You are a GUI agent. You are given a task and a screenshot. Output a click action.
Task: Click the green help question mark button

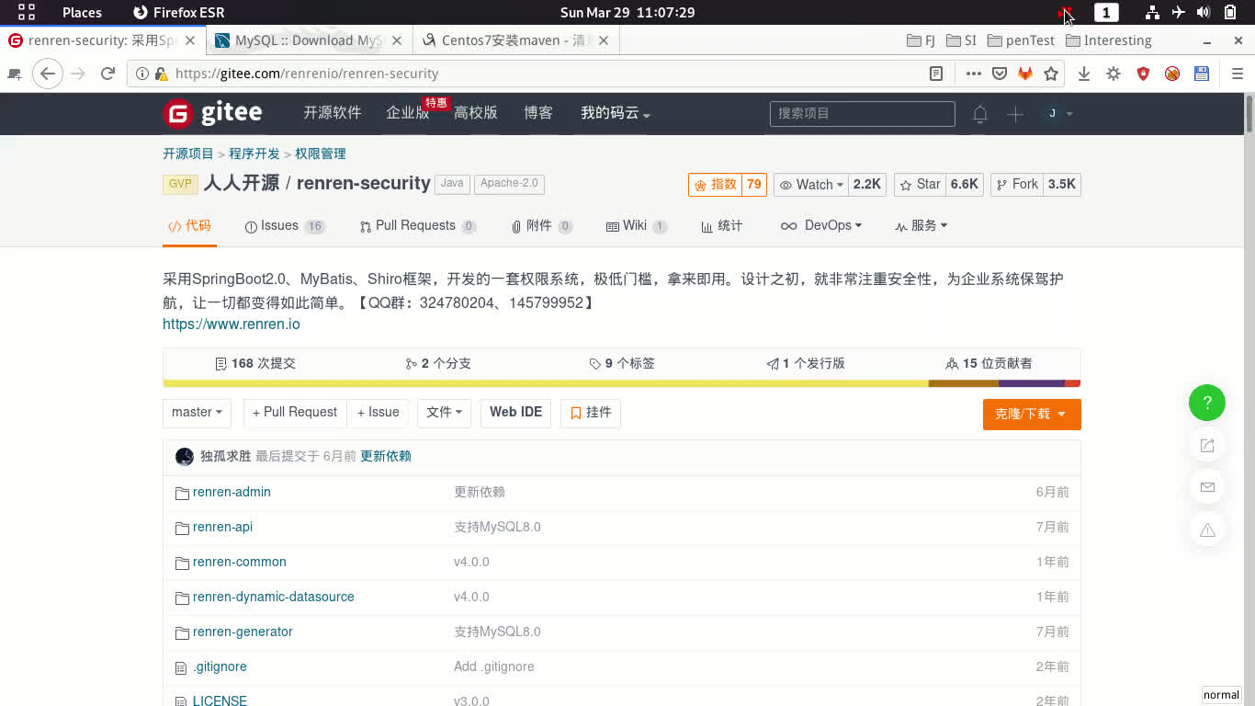(1207, 403)
